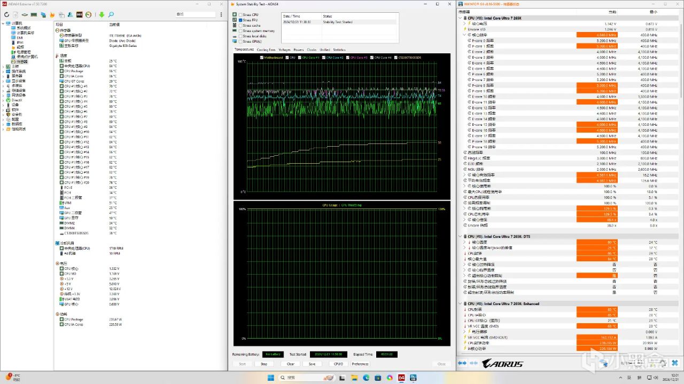
Task: Click the refresh icon in AIDA64 toolbar
Action: pyautogui.click(x=6, y=15)
